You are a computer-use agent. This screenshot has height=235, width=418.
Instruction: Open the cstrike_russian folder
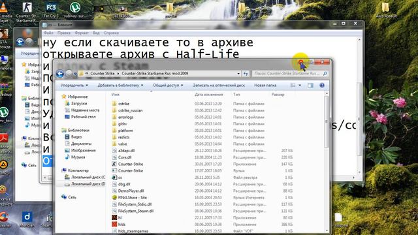coord(127,110)
